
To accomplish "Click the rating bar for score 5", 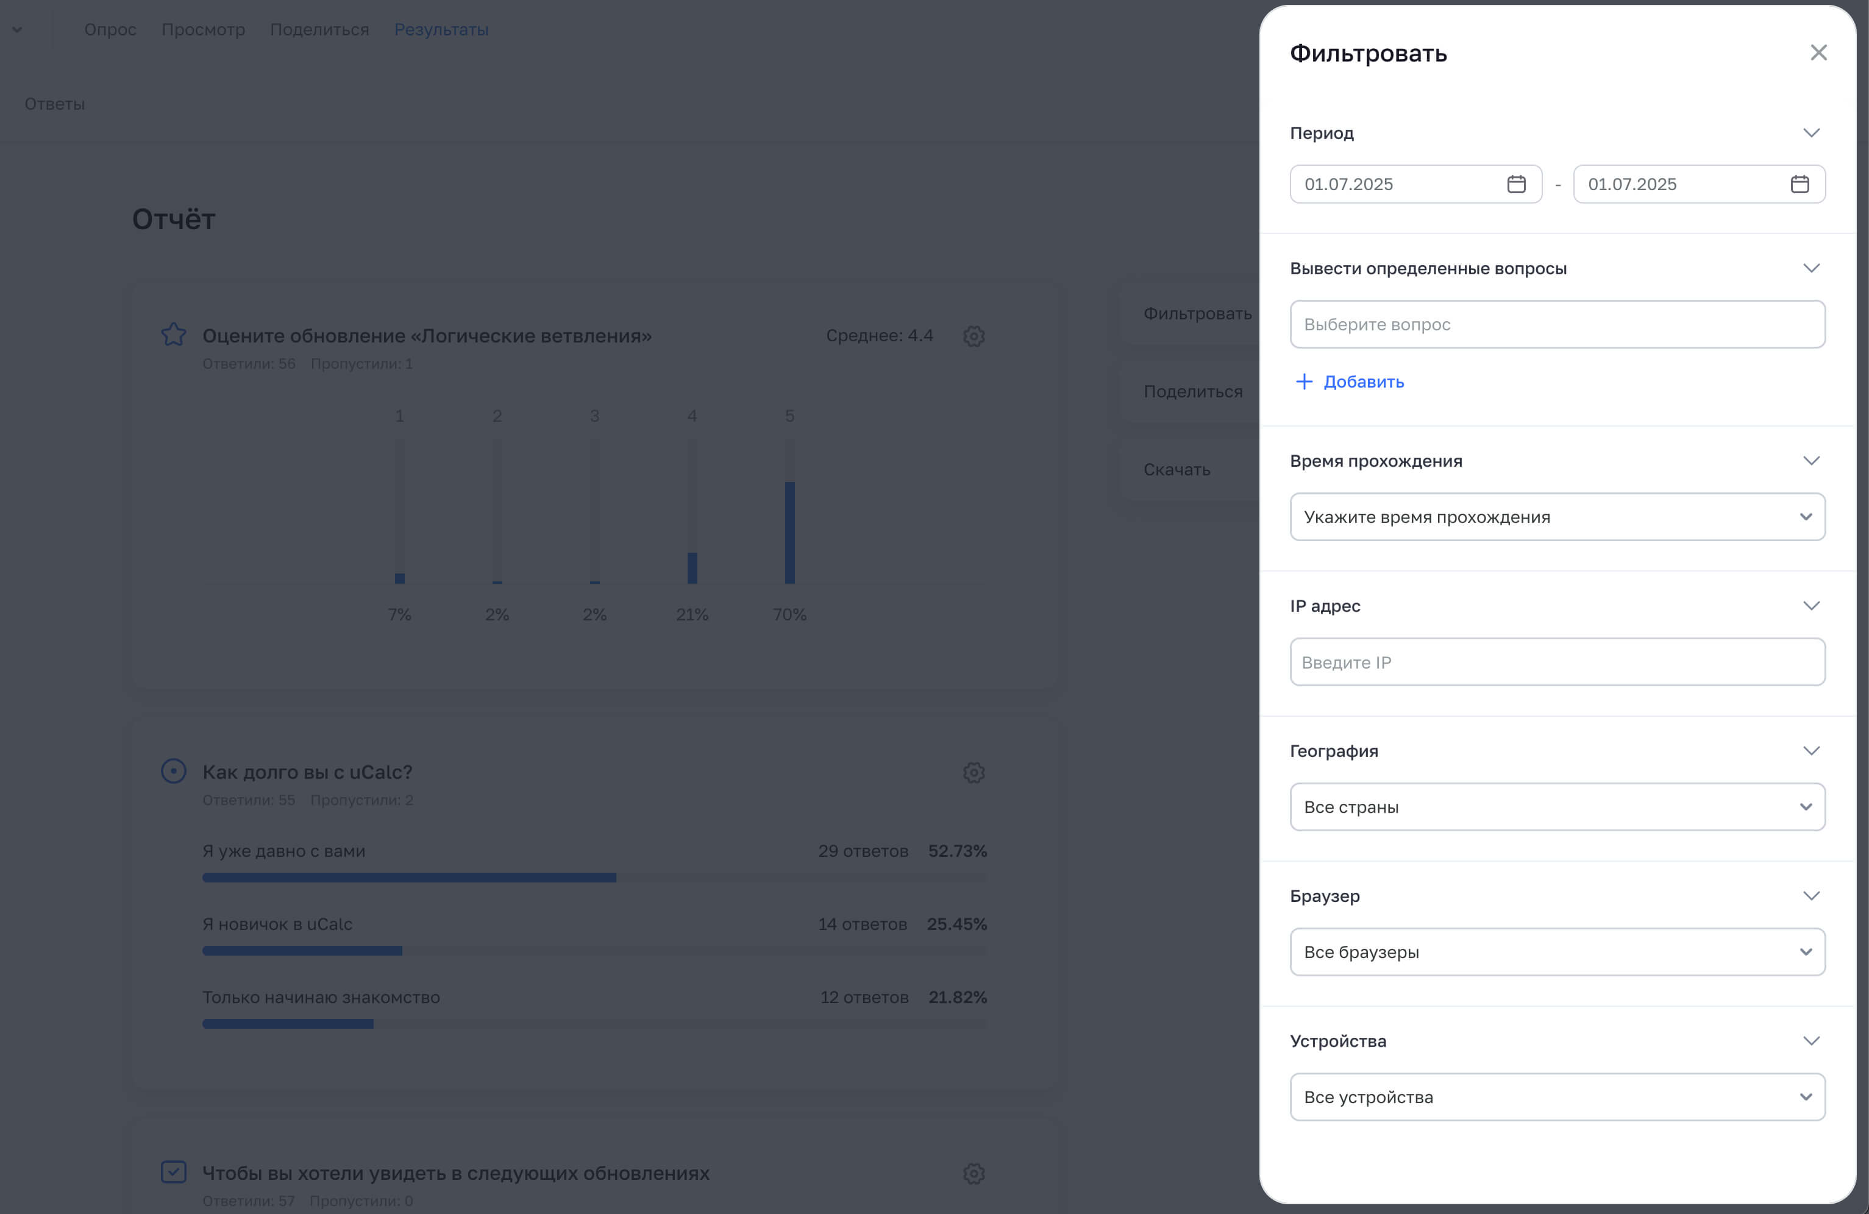I will point(789,511).
